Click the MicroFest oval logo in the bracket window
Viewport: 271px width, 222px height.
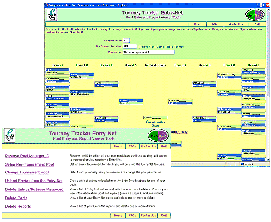tap(255, 15)
